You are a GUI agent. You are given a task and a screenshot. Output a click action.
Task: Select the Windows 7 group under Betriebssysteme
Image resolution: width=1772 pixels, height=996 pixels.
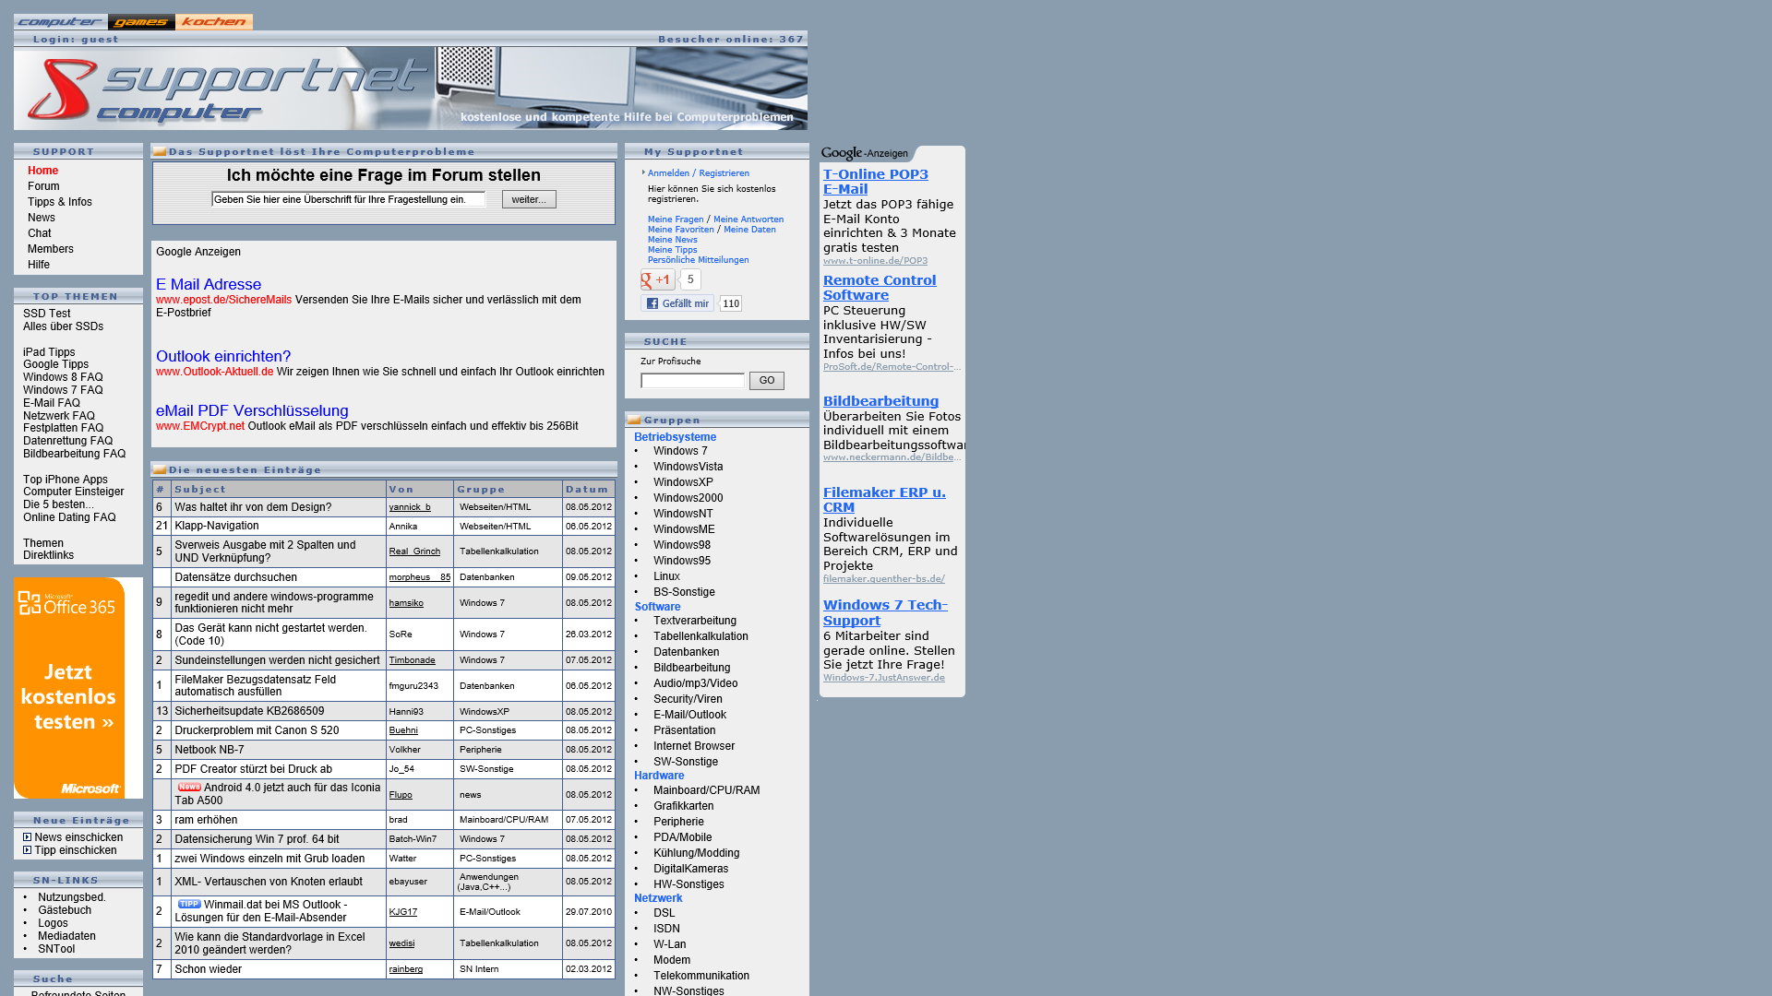click(x=680, y=450)
